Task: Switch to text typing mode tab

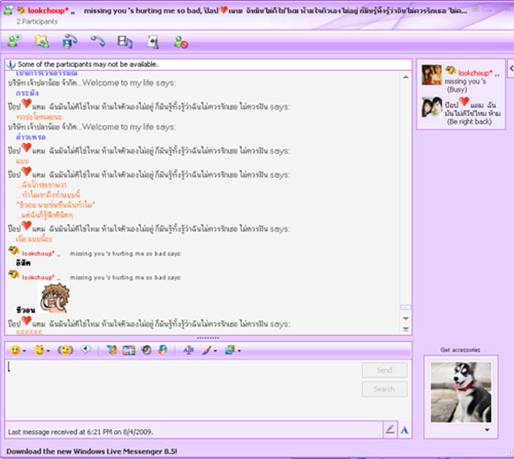Action: pos(405,430)
